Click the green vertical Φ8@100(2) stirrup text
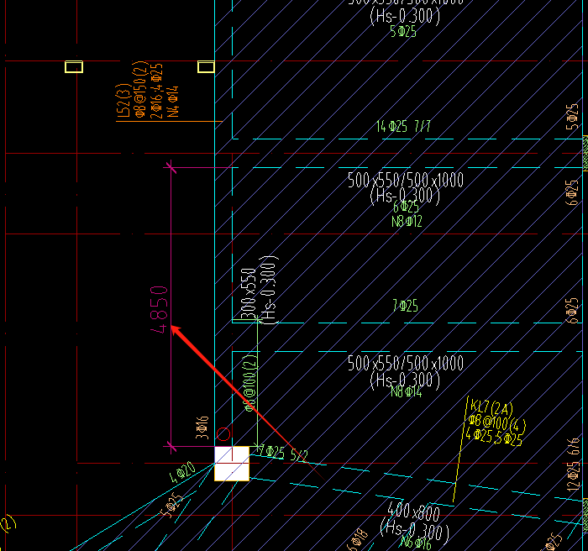Viewport: 588px width, 551px height. pyautogui.click(x=250, y=382)
